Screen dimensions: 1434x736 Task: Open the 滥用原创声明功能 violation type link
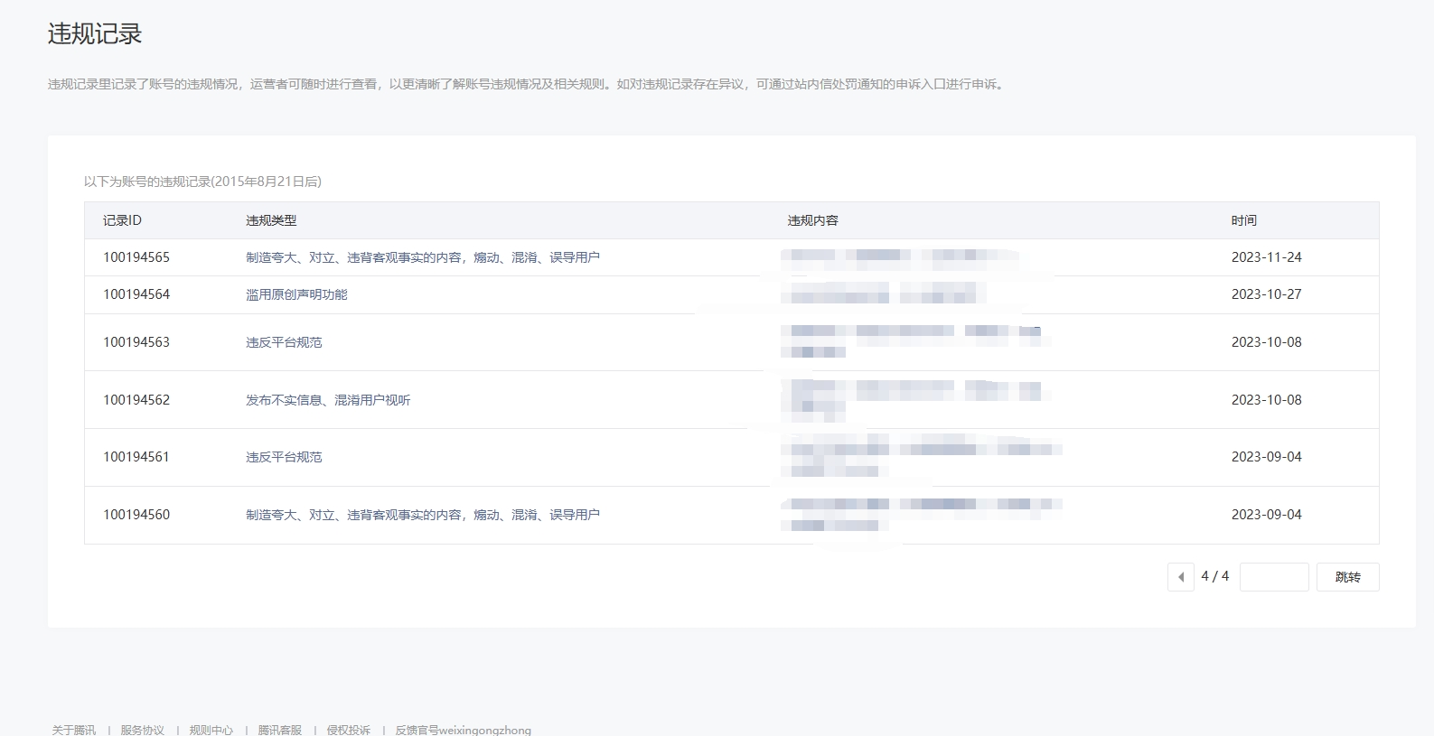pyautogui.click(x=296, y=294)
